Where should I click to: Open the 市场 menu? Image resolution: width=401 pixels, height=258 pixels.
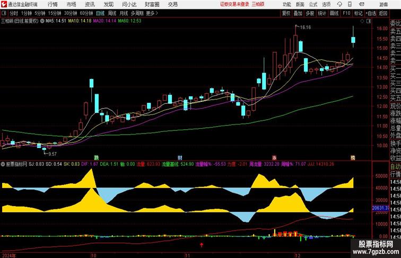pyautogui.click(x=71, y=4)
